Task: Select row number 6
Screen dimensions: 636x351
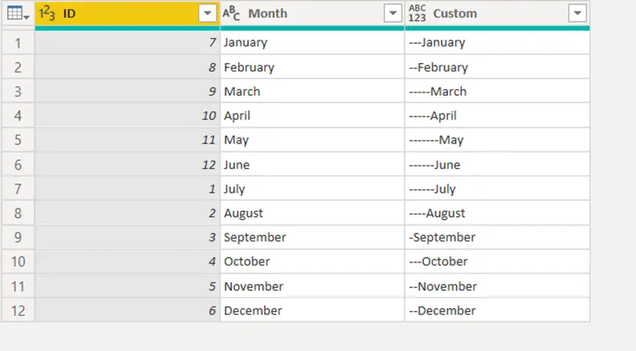Action: point(18,165)
